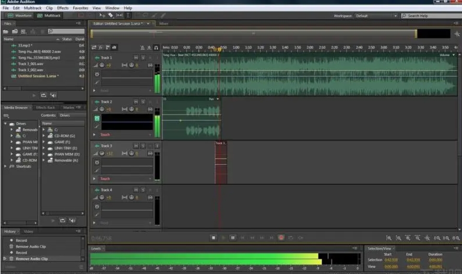Click Auto-Play speaker icon in Media Browser
The width and height of the screenshot is (462, 274).
click(72, 220)
